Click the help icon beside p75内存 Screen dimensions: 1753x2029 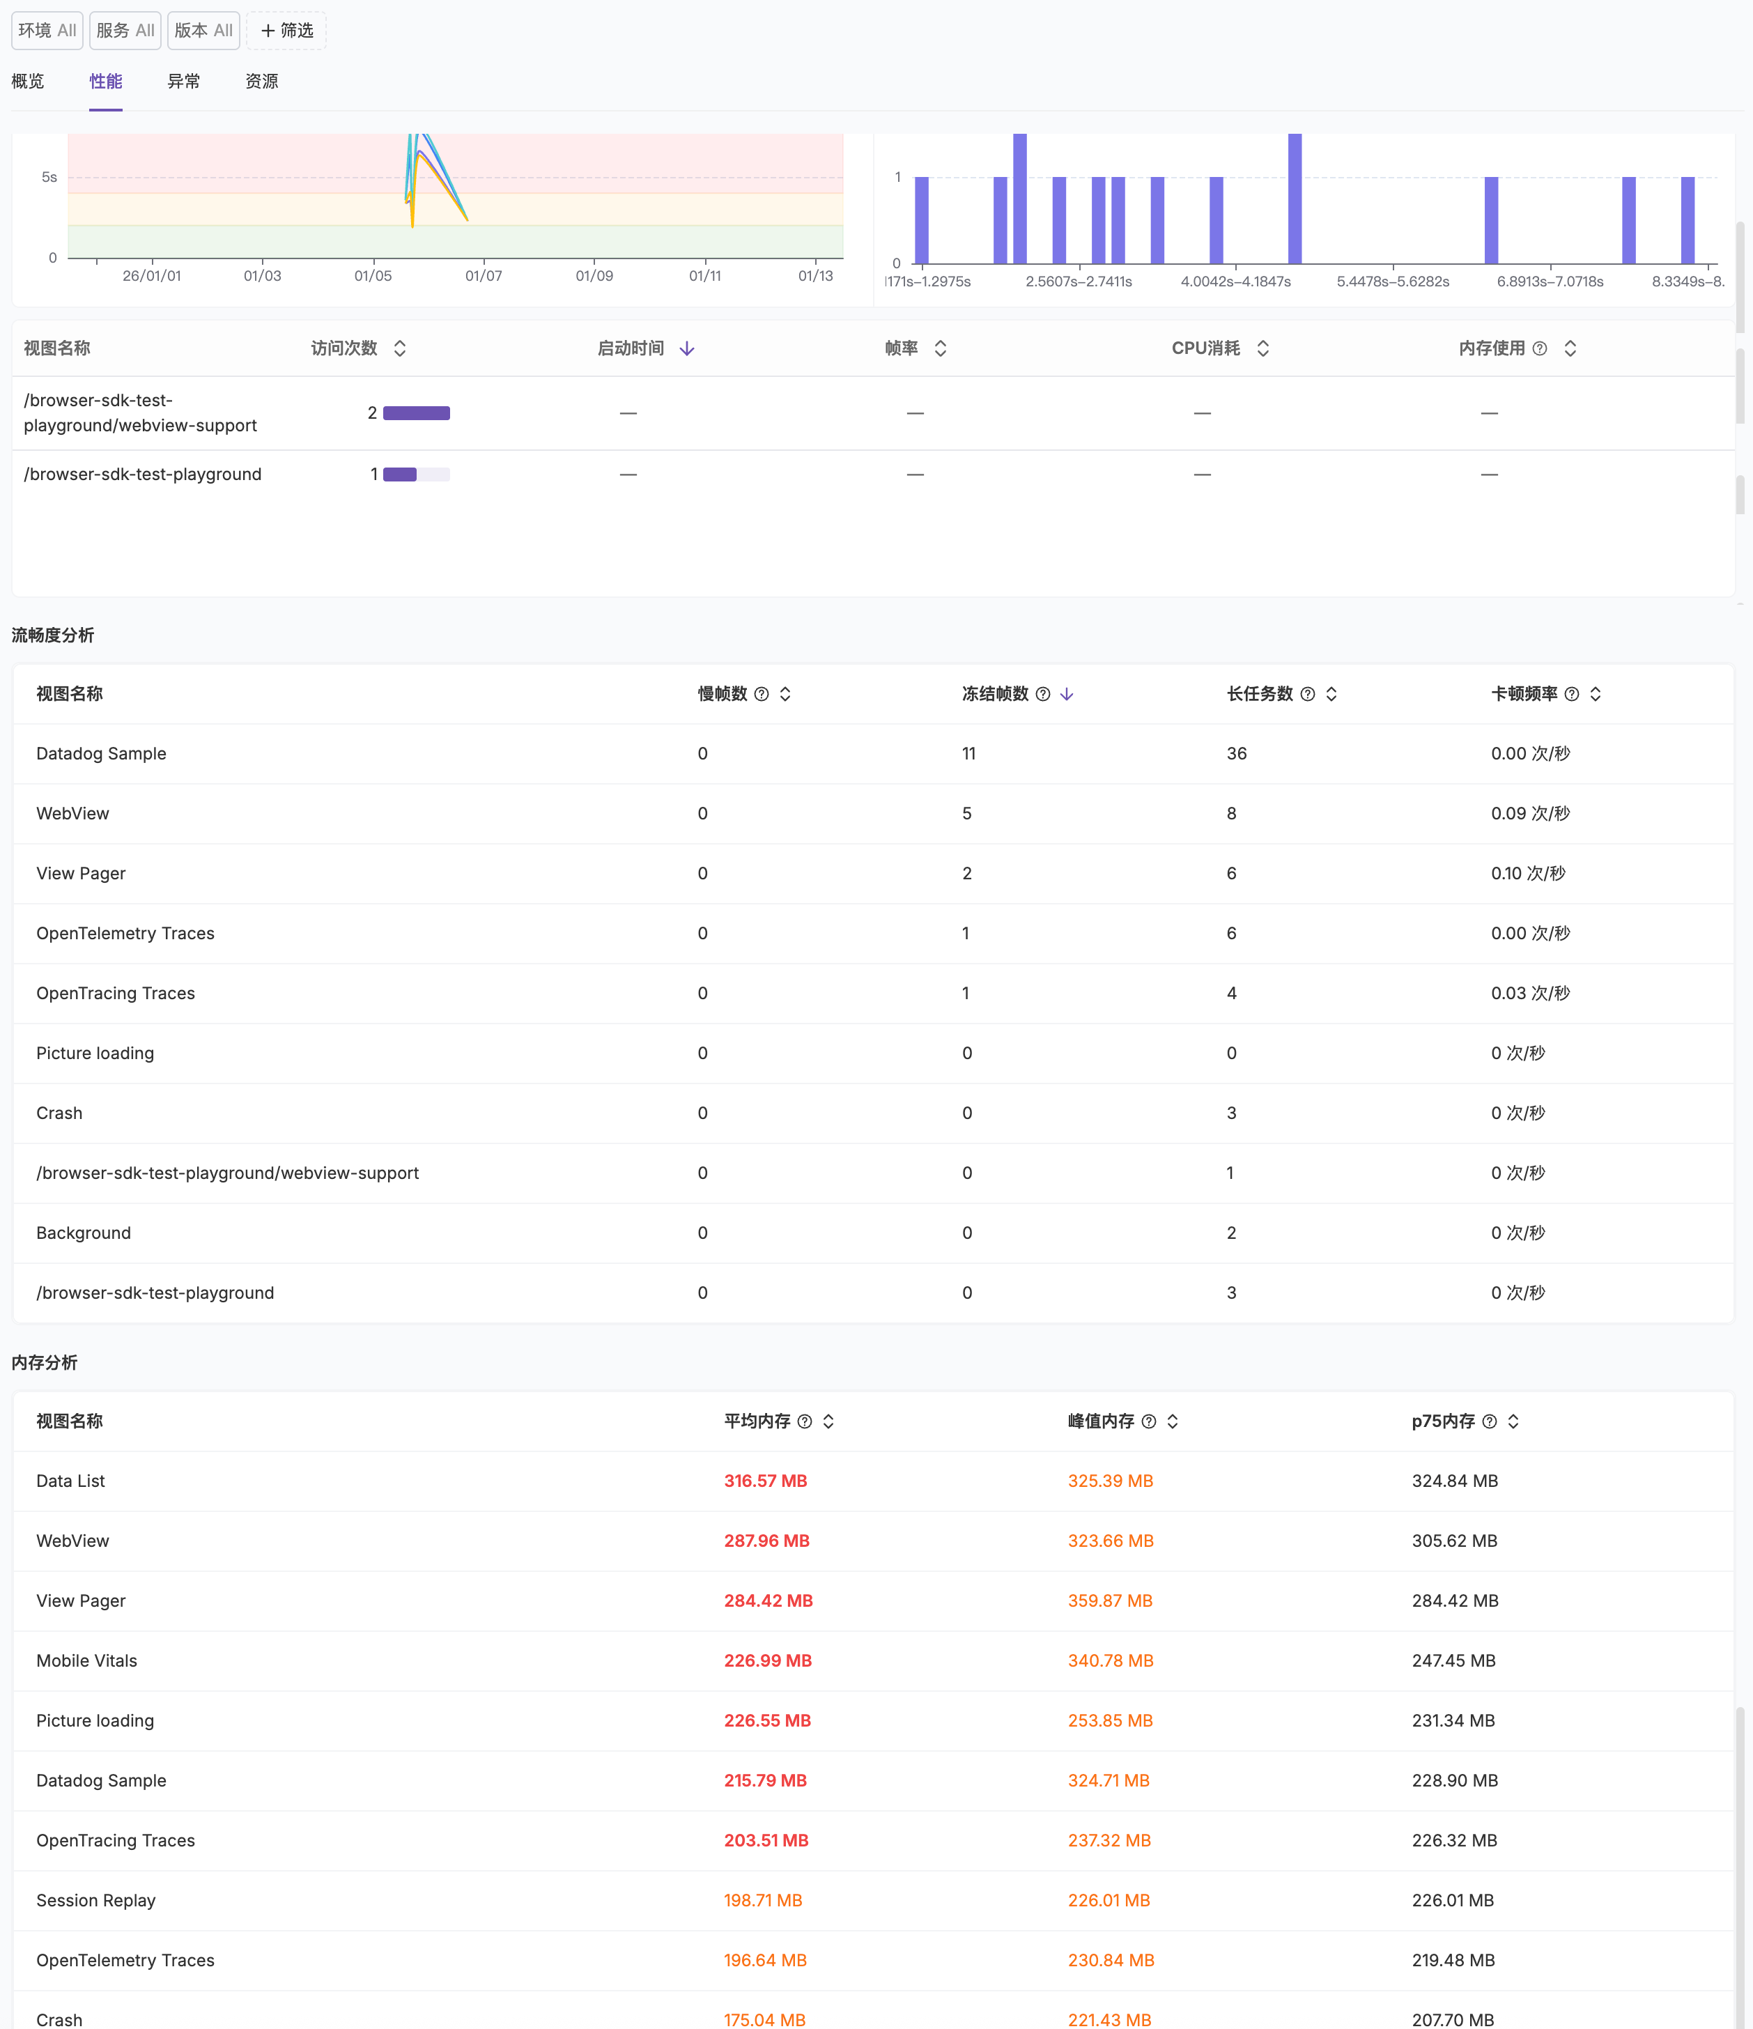(x=1490, y=1422)
